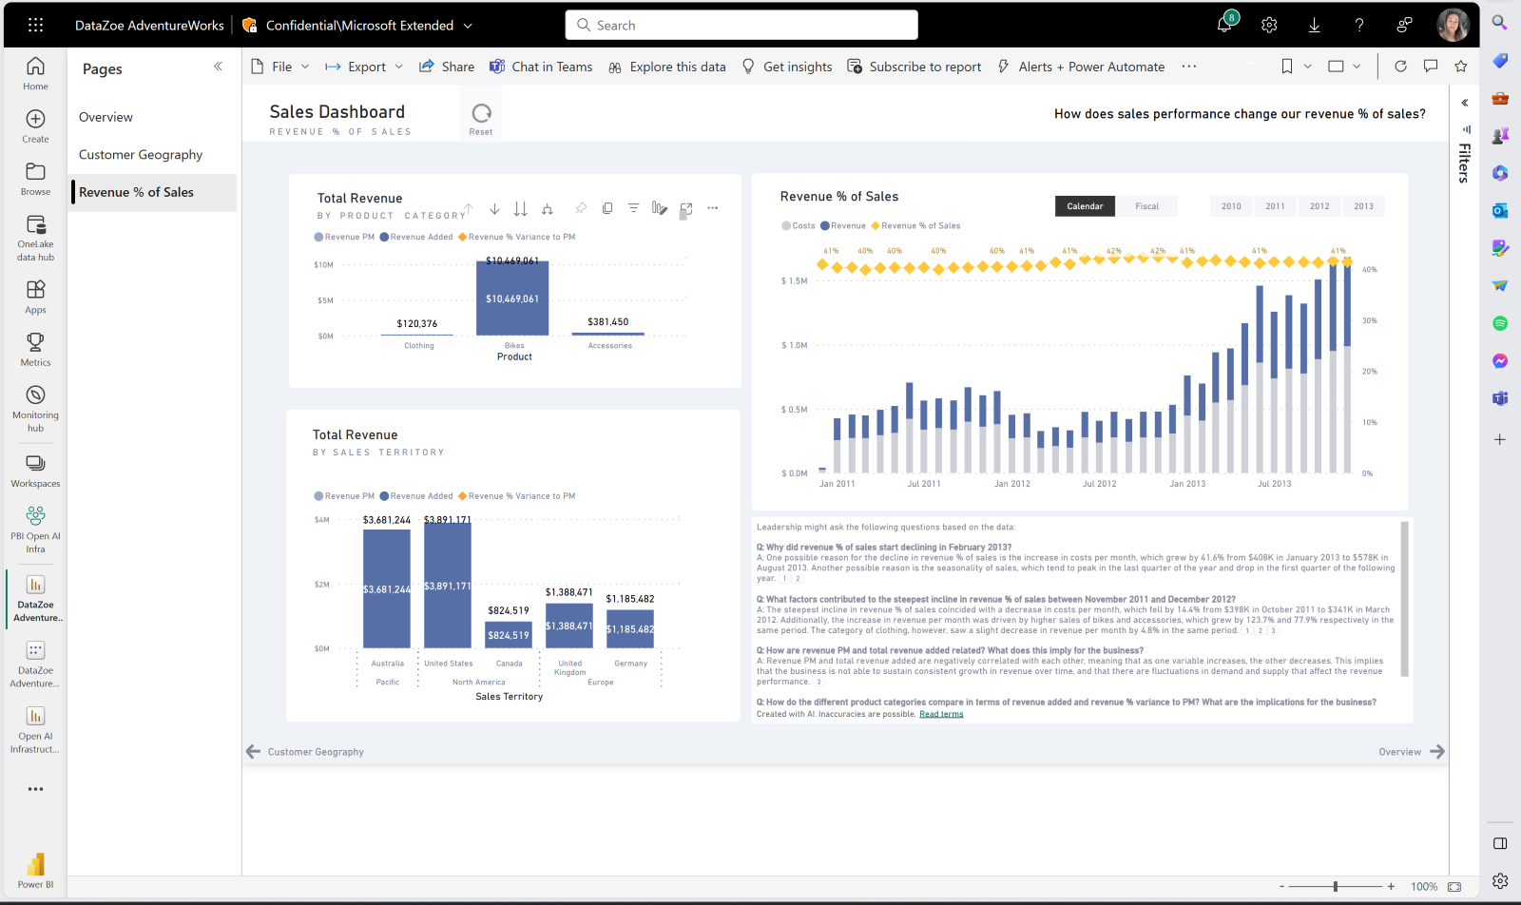Open Alerts + Power Automate
1521x905 pixels.
1081,67
